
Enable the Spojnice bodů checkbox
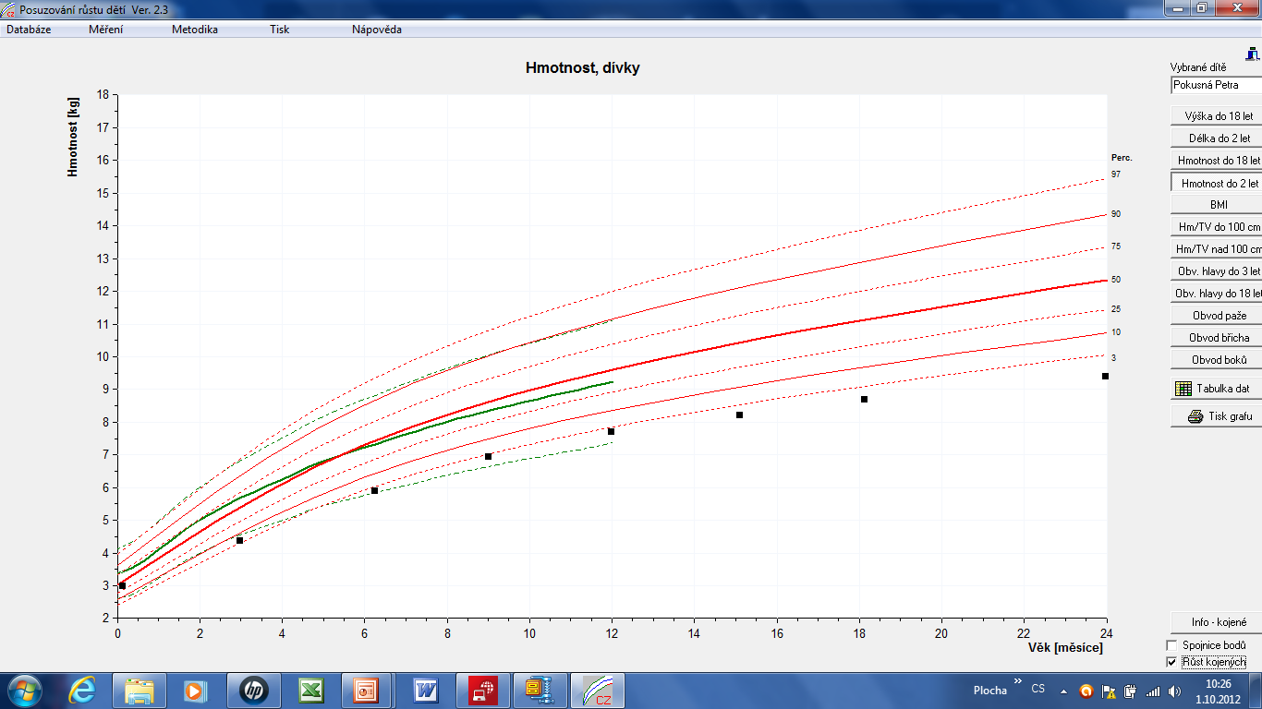tap(1172, 644)
